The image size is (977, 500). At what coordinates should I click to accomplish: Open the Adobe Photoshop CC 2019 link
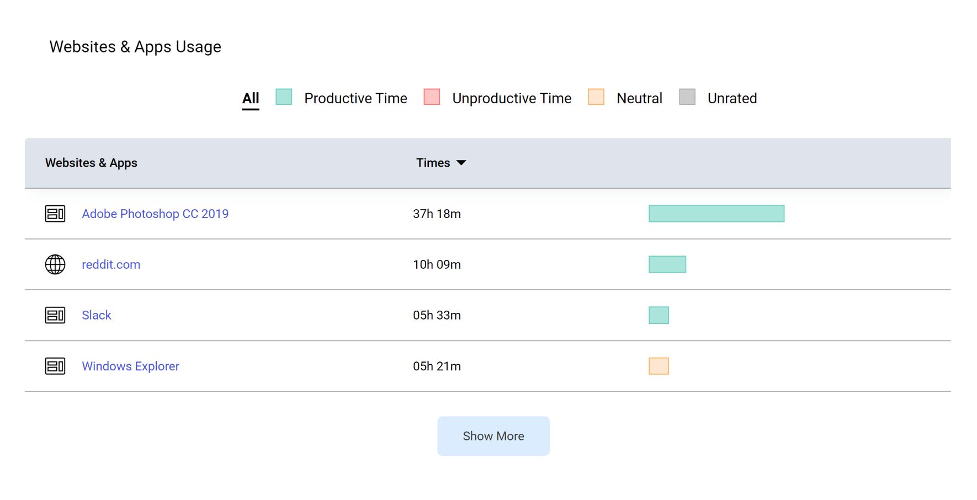pos(155,214)
